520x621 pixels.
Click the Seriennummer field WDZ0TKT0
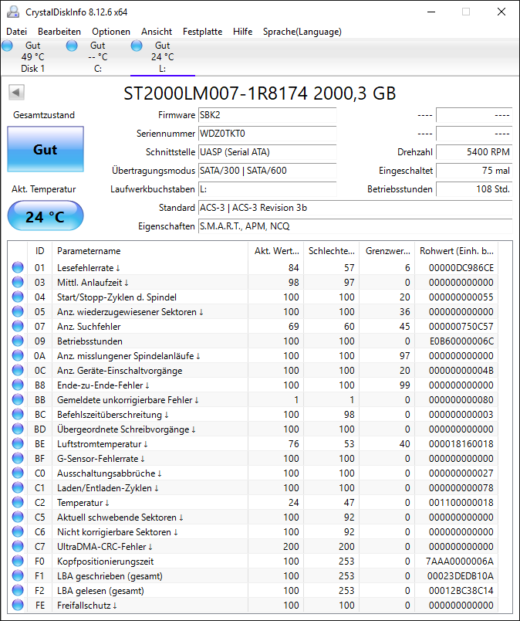click(x=267, y=134)
